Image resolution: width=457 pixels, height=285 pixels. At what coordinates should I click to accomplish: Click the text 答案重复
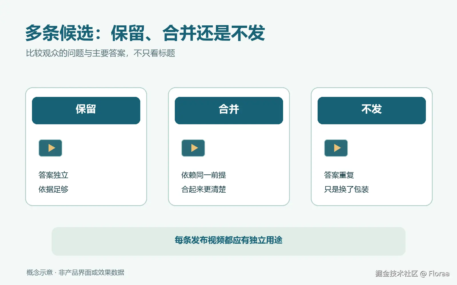[339, 175]
